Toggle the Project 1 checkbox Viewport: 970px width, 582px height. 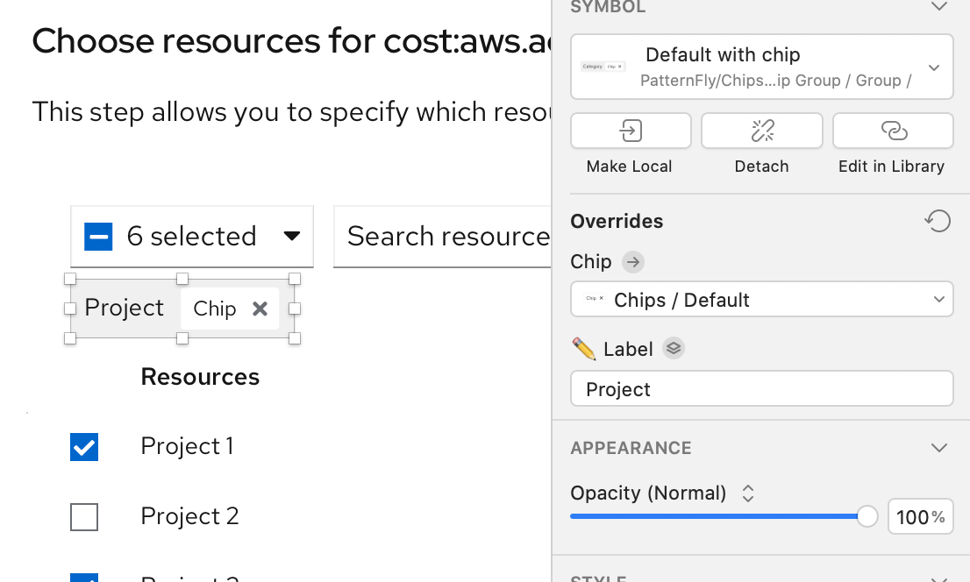[84, 446]
